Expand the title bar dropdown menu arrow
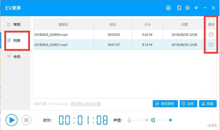220x130 pixels. pos(196,8)
